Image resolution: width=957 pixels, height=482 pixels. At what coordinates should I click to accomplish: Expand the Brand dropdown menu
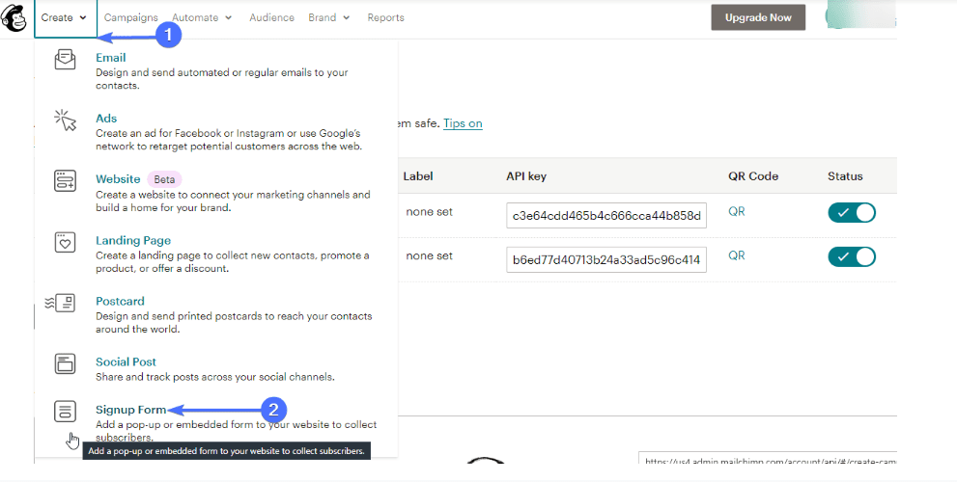click(329, 17)
